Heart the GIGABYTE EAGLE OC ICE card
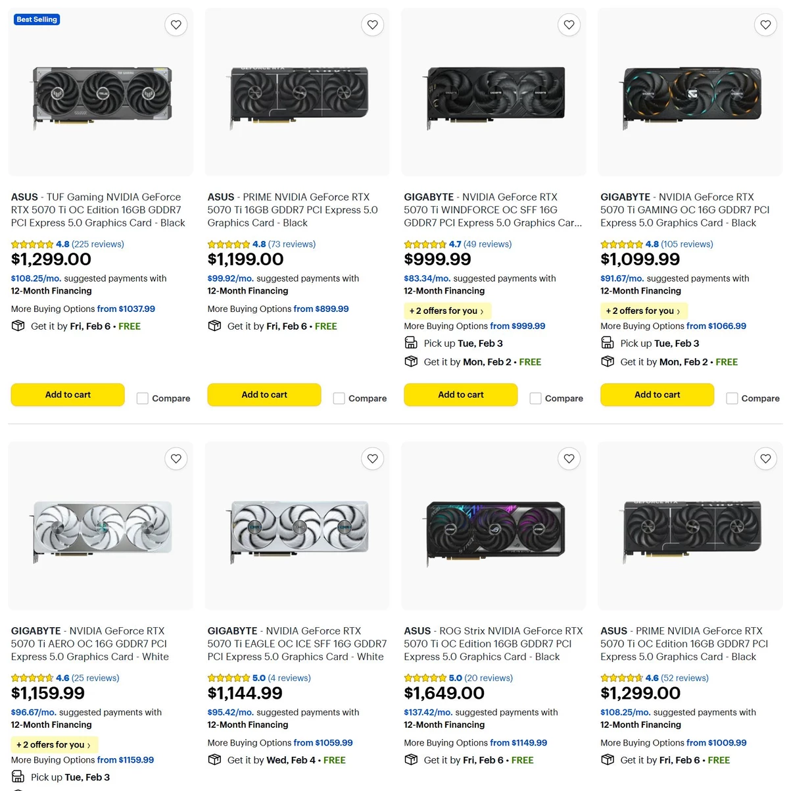This screenshot has height=791, width=789. tap(372, 459)
